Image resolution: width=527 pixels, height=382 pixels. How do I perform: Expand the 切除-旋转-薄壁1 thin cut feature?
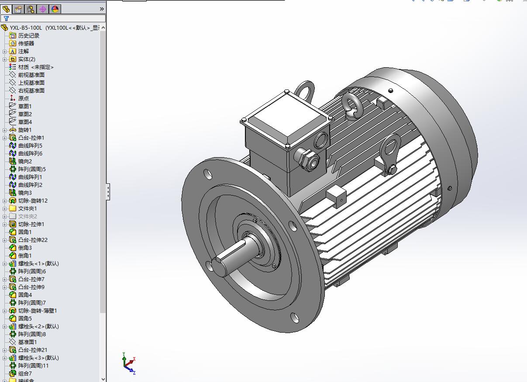point(5,310)
